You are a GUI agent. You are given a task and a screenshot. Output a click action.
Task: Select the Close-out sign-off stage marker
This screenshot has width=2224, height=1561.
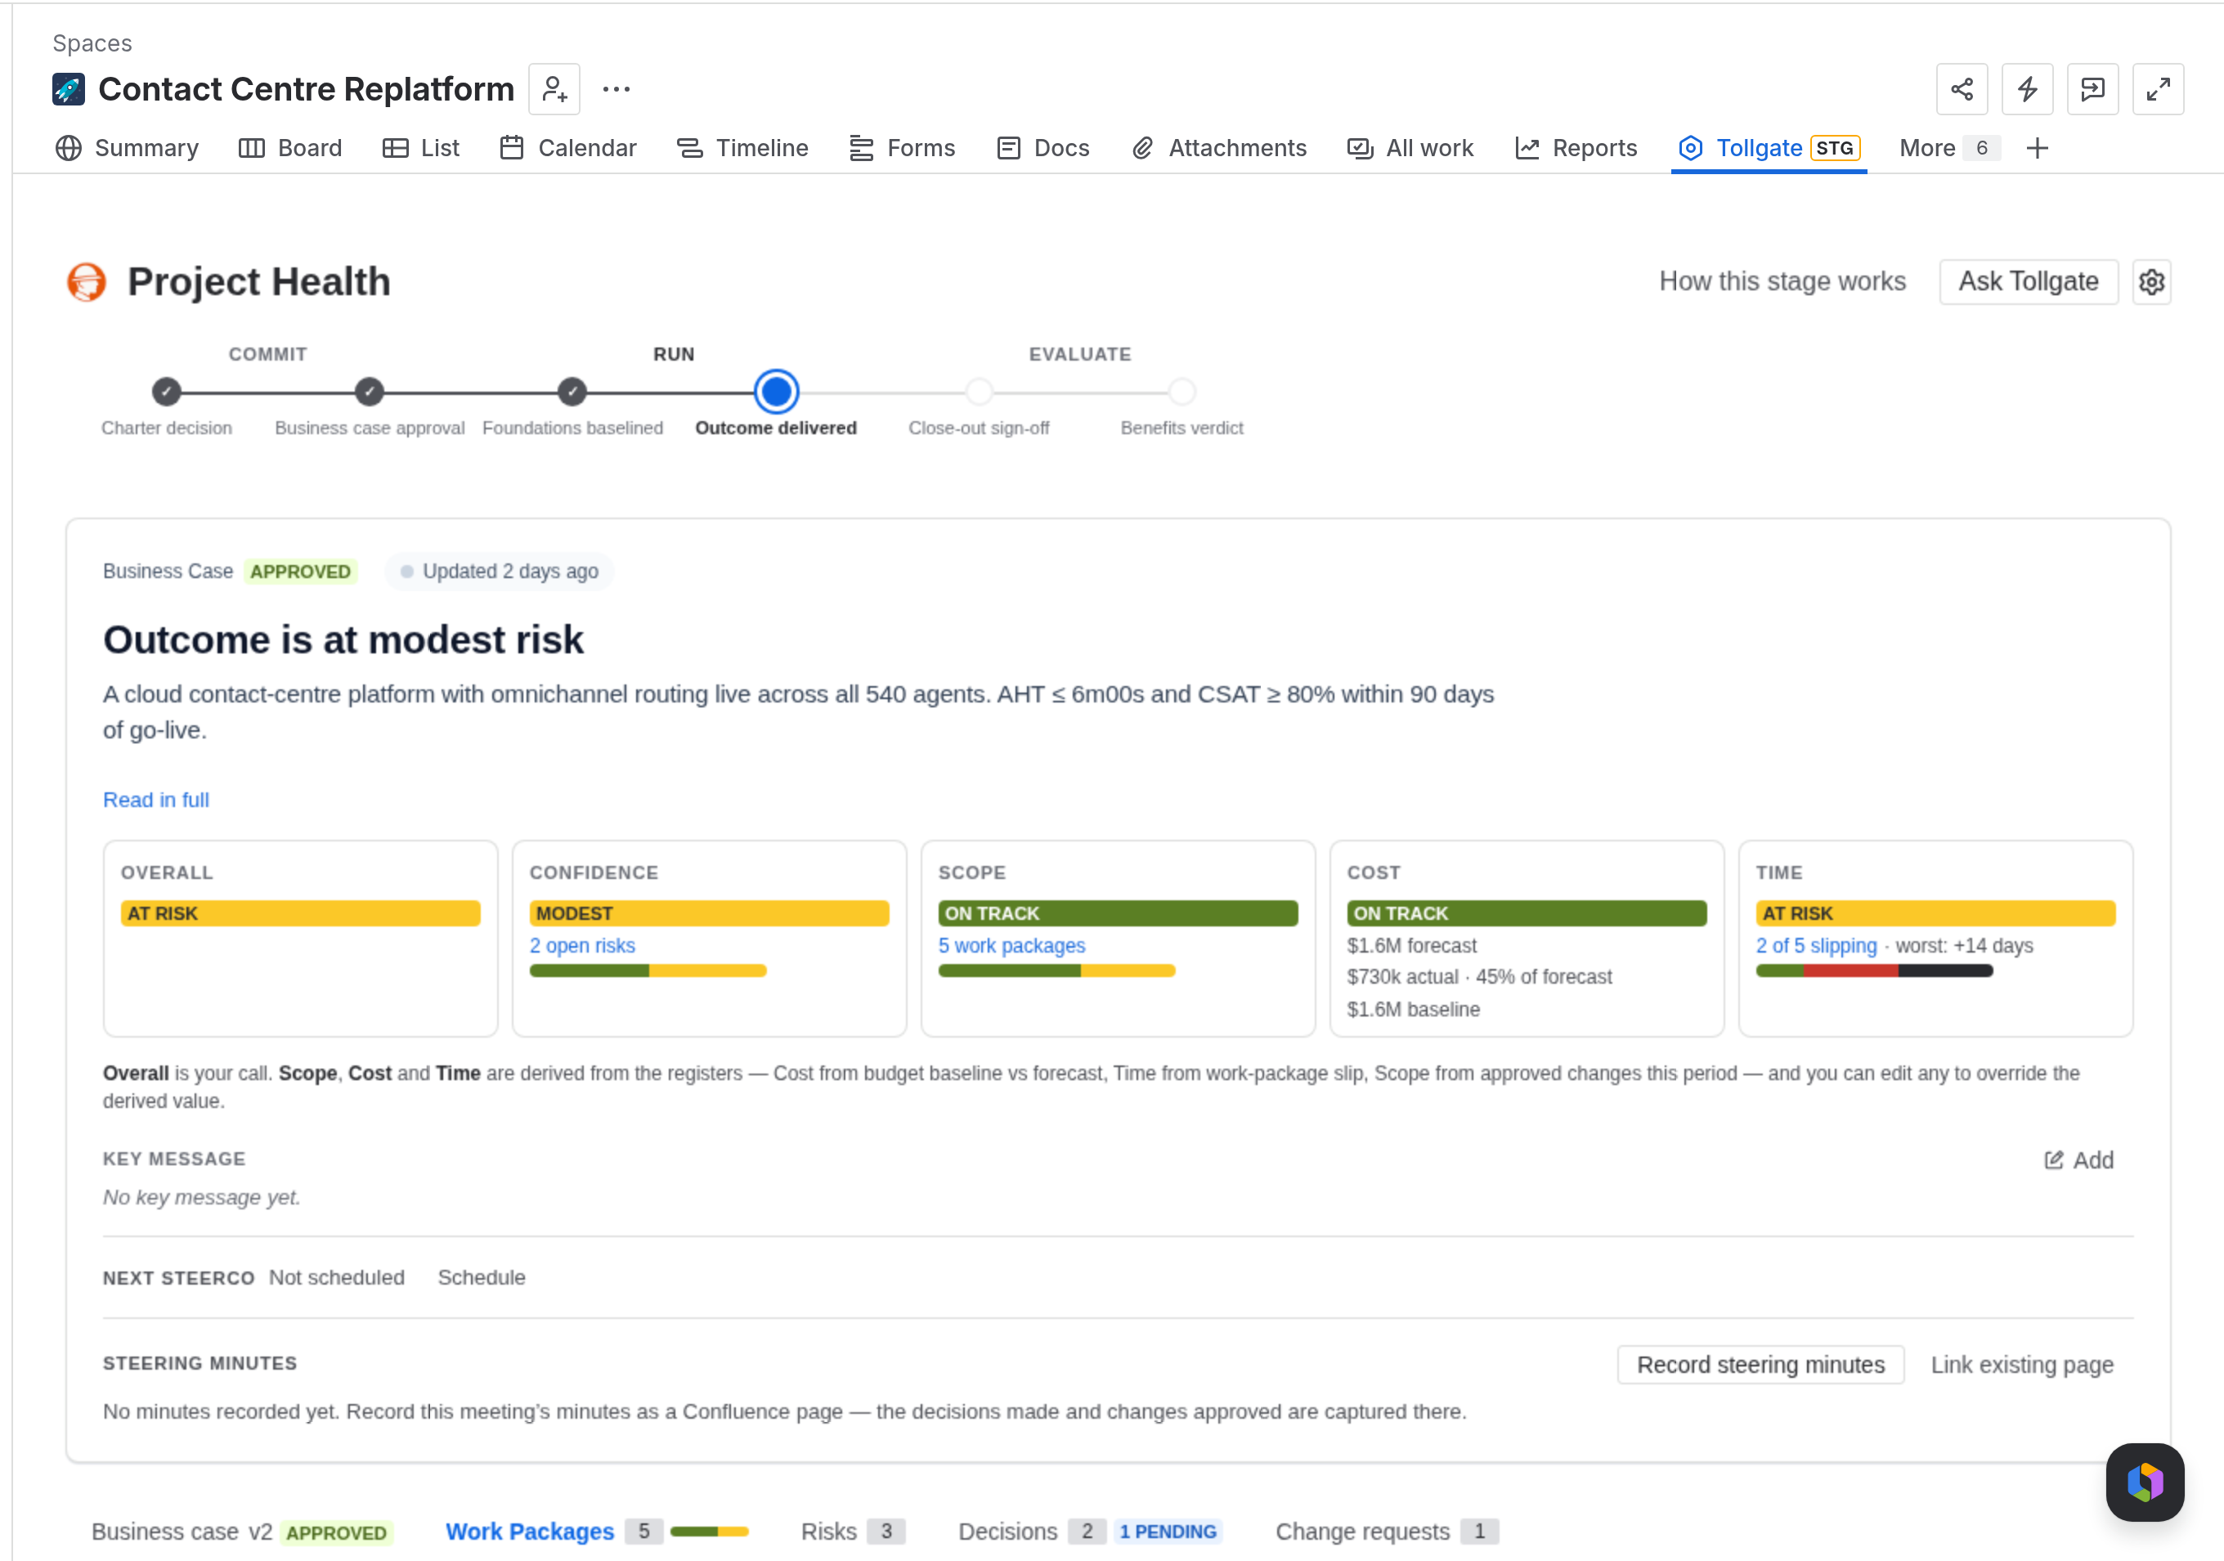point(980,392)
